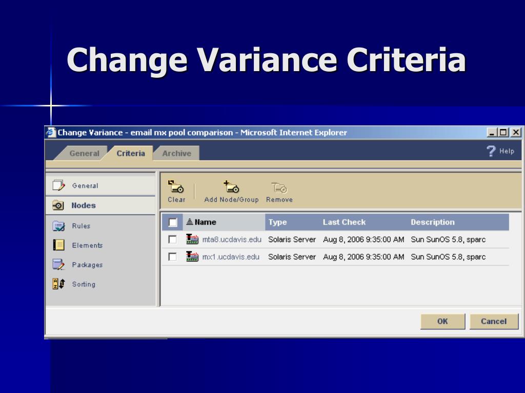
Task: Sort by the Description column header
Action: pyautogui.click(x=433, y=222)
